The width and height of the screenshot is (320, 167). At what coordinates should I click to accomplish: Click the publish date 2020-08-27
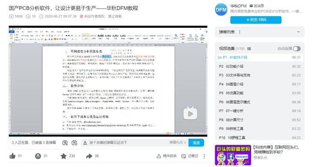(58, 16)
